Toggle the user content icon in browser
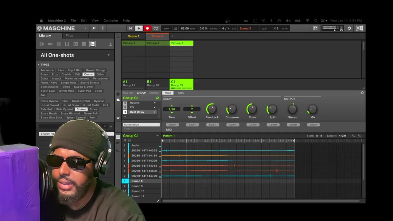 point(111,45)
